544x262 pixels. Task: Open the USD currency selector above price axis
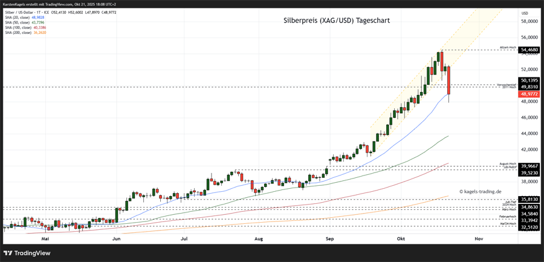tap(525, 13)
